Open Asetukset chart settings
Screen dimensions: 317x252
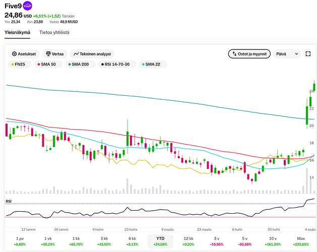24,54
